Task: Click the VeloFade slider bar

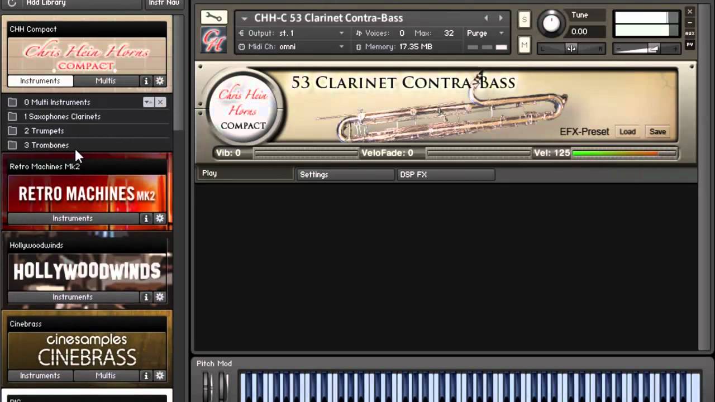Action: [478, 153]
